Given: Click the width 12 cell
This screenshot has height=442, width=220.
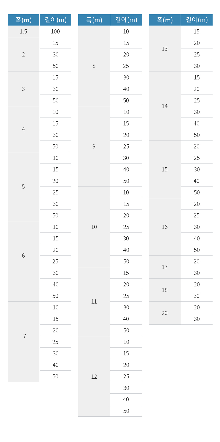Looking at the screenshot, I should pos(94,377).
